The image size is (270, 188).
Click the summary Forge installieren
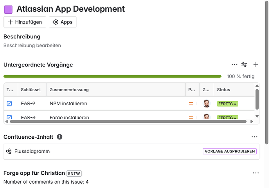point(69,117)
